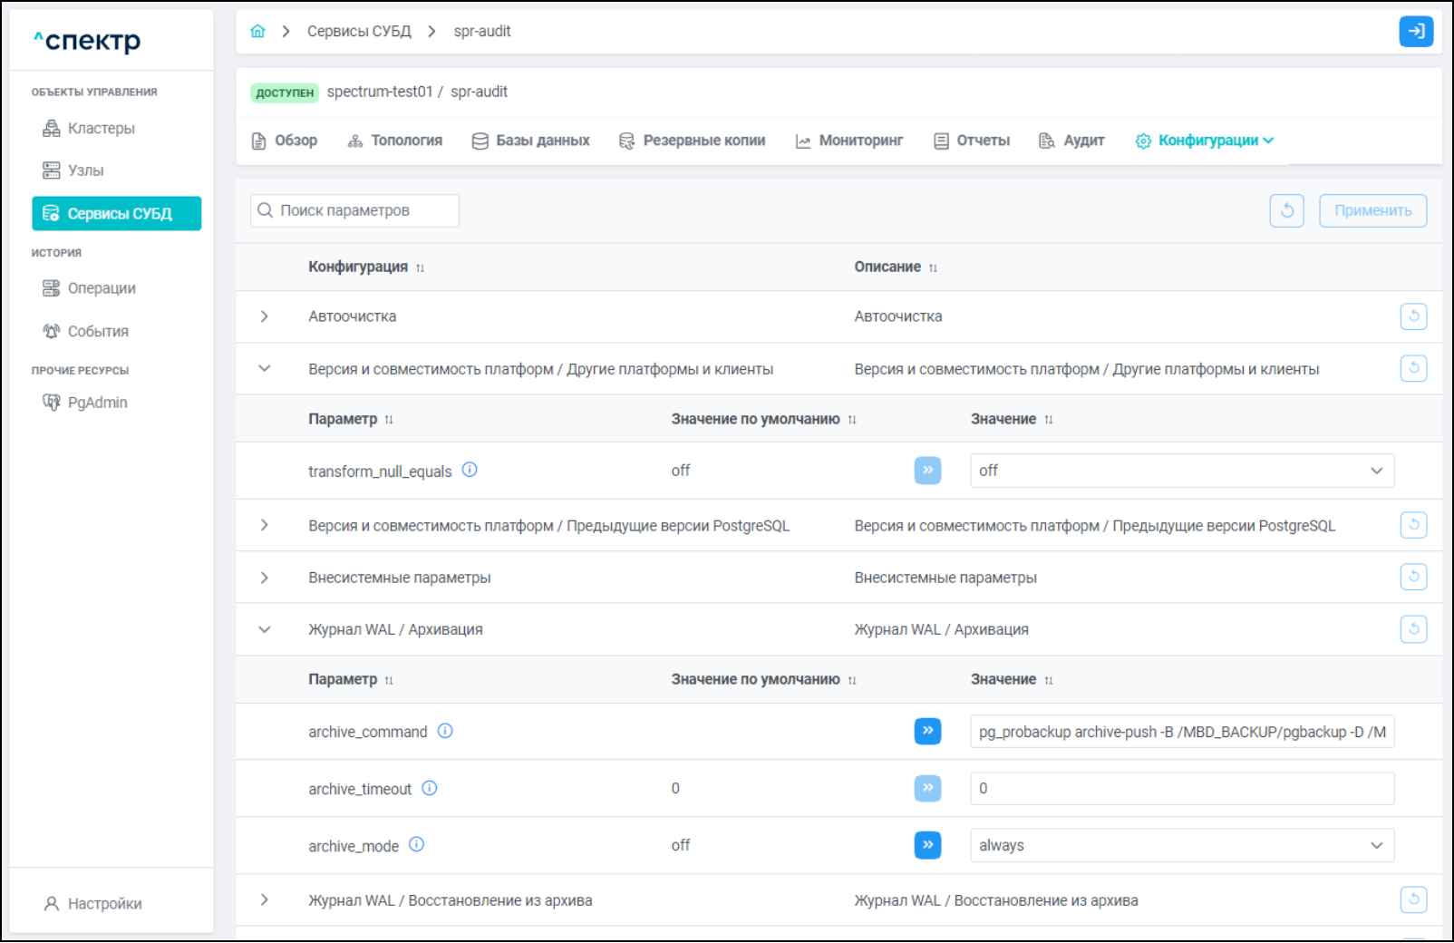Image resolution: width=1454 pixels, height=943 pixels.
Task: Apply default value to archive_command
Action: (x=927, y=731)
